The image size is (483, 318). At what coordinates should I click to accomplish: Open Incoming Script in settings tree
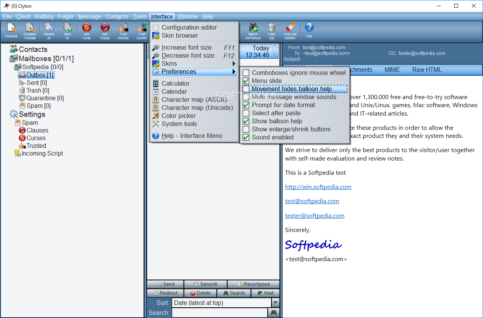[38, 153]
